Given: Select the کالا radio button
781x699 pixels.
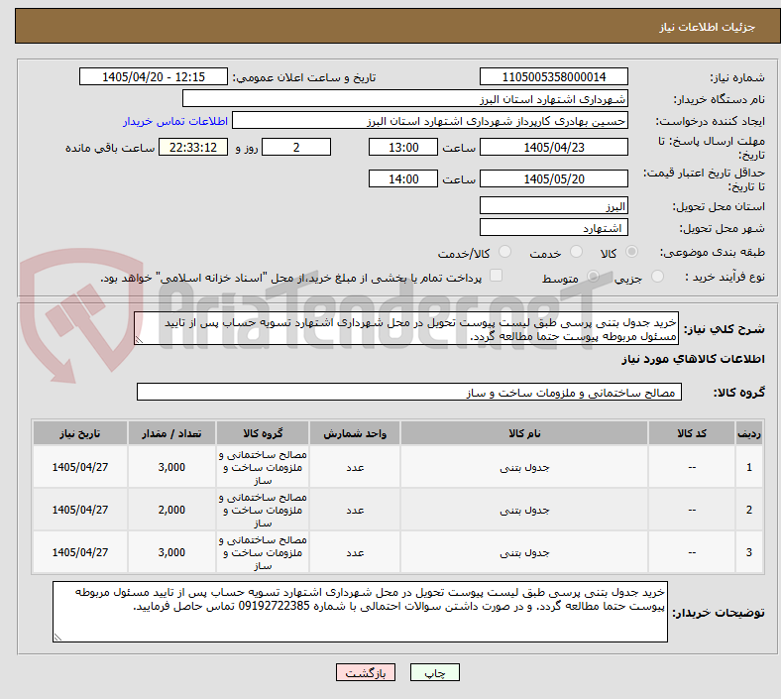Looking at the screenshot, I should [631, 252].
